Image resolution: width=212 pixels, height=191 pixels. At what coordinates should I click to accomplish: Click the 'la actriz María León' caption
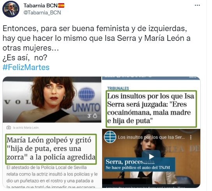click(26, 128)
